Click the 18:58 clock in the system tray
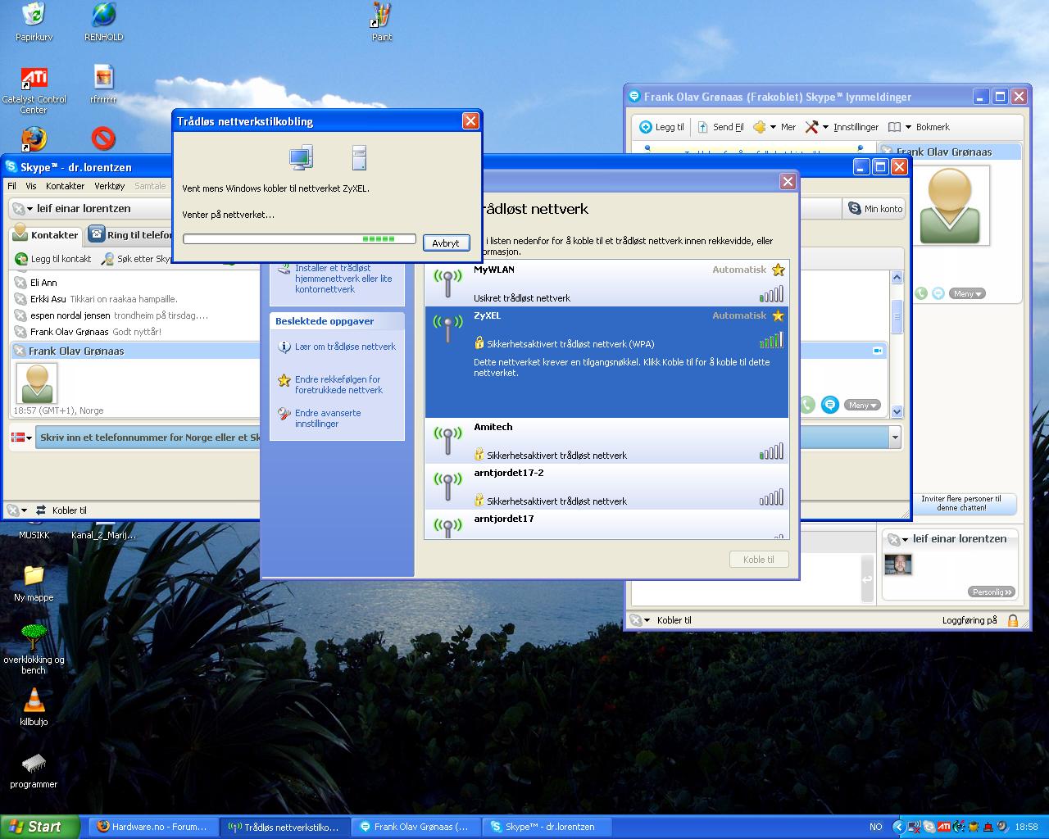 1026,827
